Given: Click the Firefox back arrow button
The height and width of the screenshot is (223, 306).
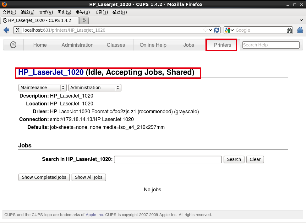Looking at the screenshot, I should [x=6, y=30].
